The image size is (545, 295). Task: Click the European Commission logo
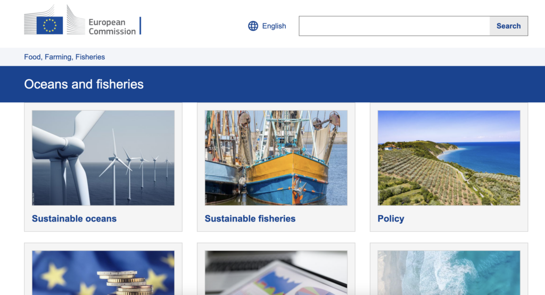pyautogui.click(x=82, y=20)
